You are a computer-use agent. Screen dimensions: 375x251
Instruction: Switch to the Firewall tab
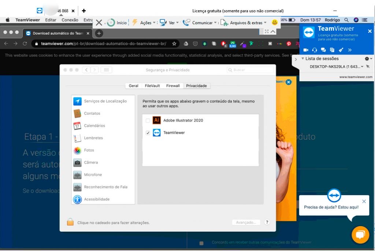(x=173, y=86)
